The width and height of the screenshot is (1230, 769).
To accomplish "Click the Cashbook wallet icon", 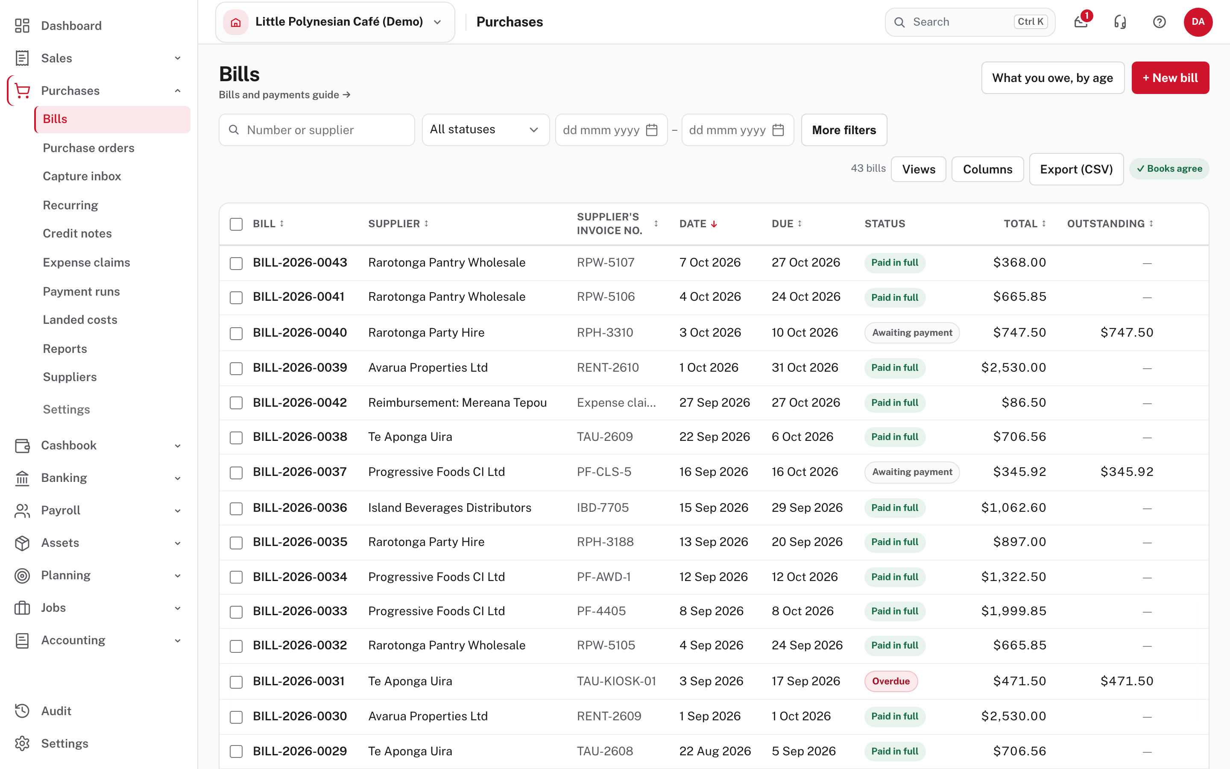I will [22, 446].
